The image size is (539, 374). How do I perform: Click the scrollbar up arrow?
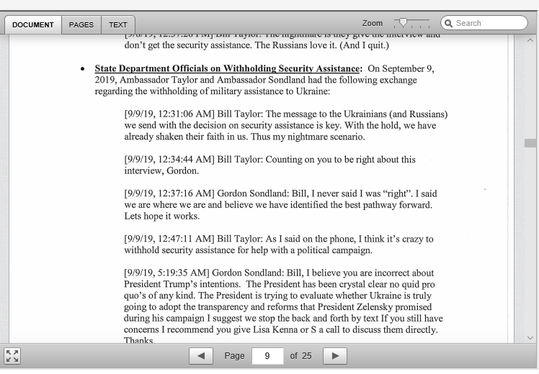point(530,40)
